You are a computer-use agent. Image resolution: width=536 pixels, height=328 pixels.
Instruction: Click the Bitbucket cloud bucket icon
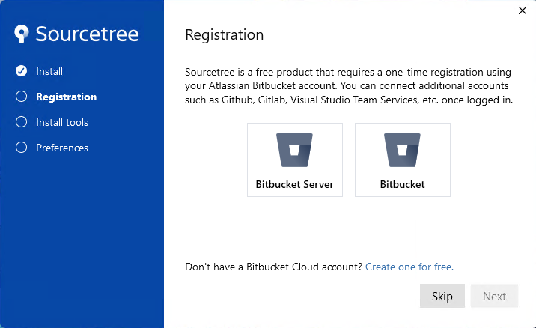click(402, 151)
